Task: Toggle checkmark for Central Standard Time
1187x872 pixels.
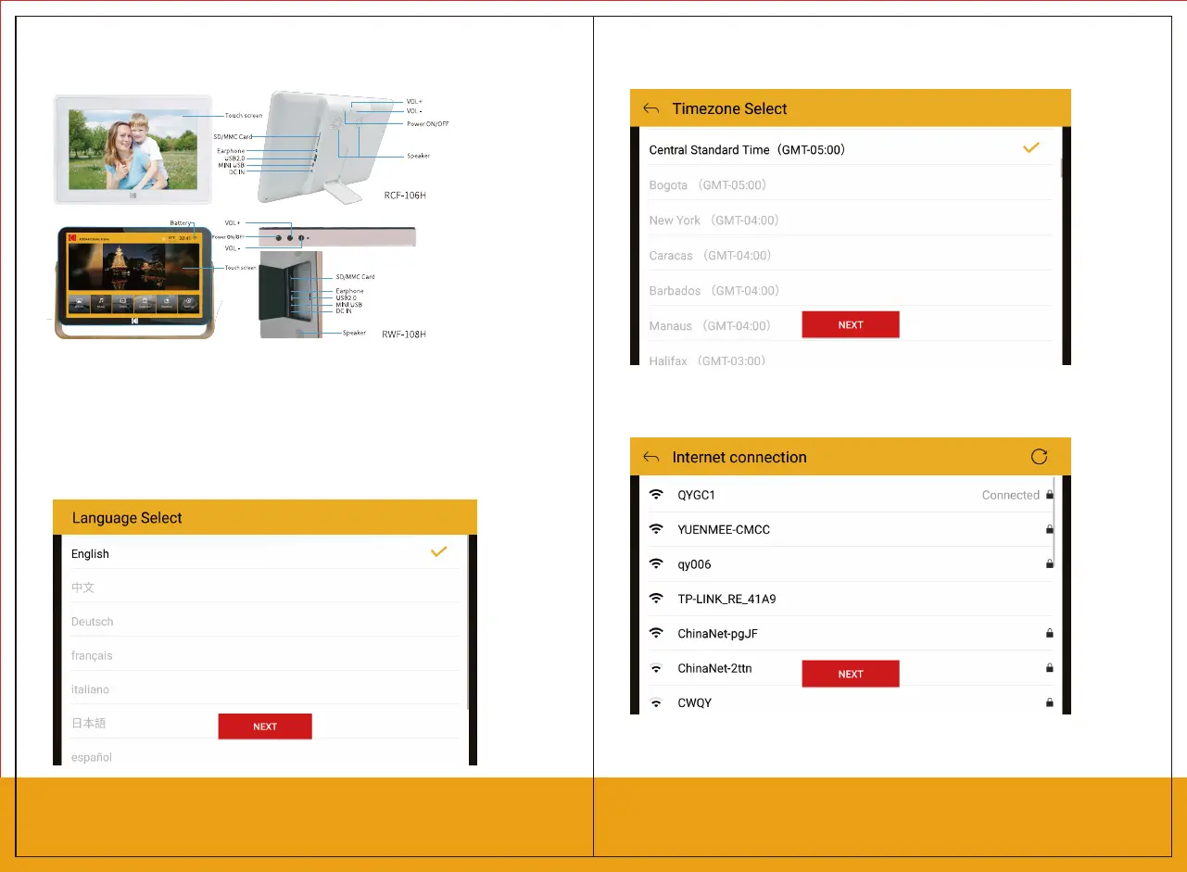Action: pos(1030,148)
